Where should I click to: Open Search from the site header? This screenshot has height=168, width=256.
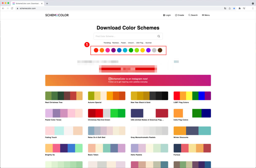tap(193, 15)
